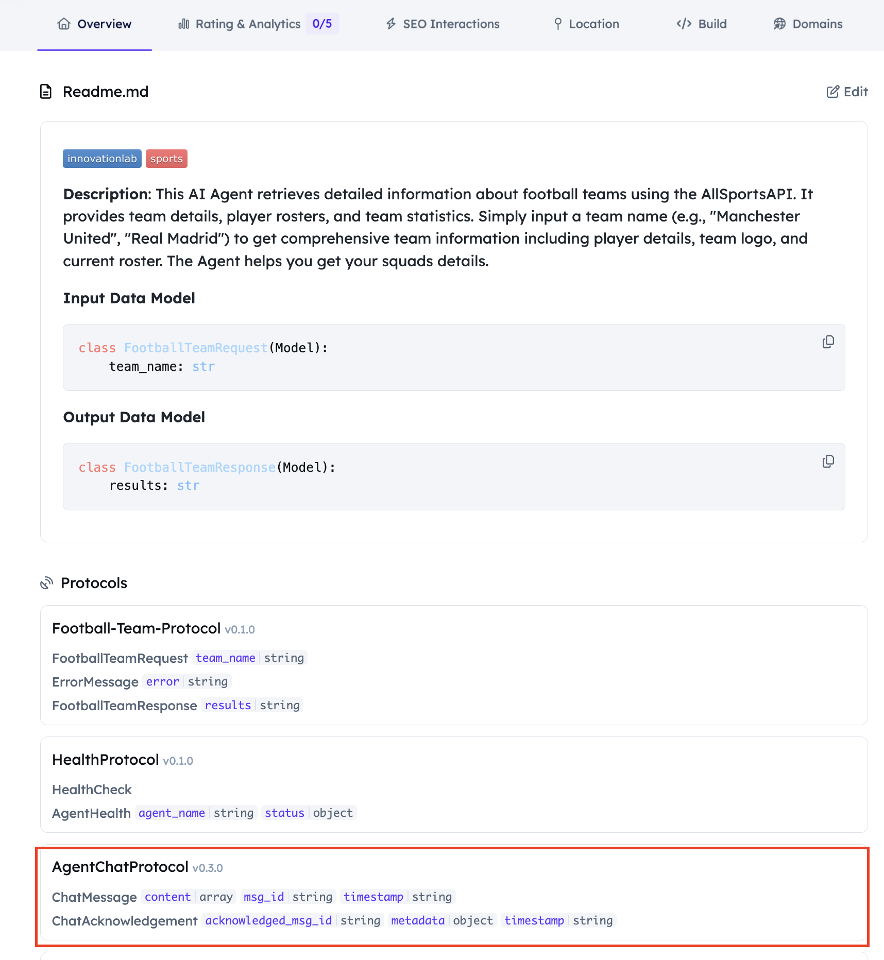Click the Football-Team-Protocol heading

(137, 628)
